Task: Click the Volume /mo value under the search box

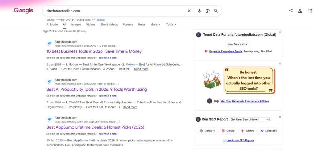Action: [60, 20]
